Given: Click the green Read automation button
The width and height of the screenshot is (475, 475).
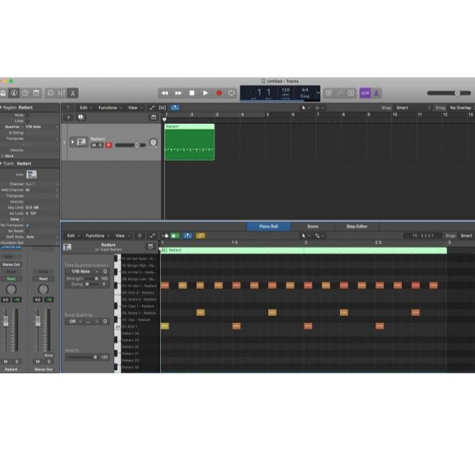Looking at the screenshot, I should (x=11, y=278).
